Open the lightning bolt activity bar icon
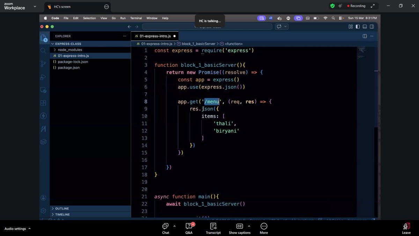Screen dimensions: 419x236 (x=43, y=116)
